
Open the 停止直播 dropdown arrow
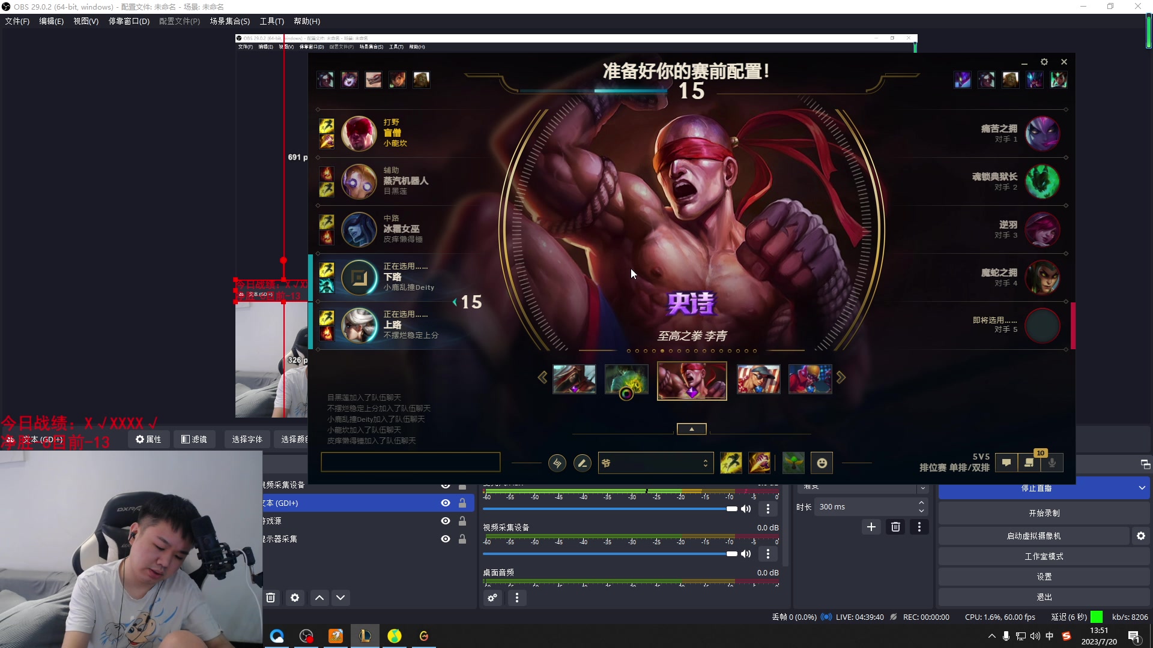click(x=1142, y=488)
